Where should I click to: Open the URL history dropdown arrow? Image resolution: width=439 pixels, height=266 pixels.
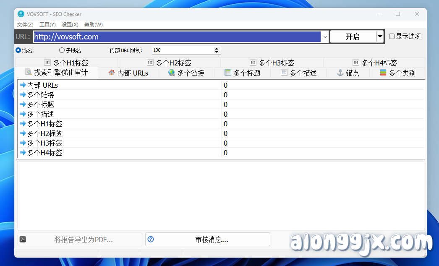tap(325, 37)
